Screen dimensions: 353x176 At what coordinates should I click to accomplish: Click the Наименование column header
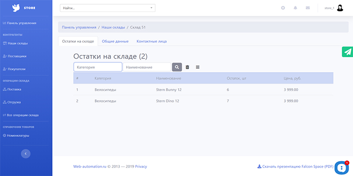click(169, 78)
